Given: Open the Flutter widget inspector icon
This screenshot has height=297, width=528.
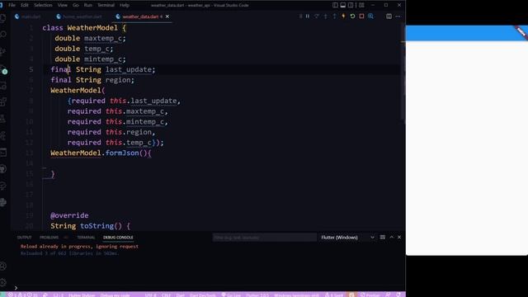Looking at the screenshot, I should (x=370, y=16).
